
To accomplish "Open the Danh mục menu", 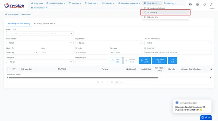I will click(92, 3).
